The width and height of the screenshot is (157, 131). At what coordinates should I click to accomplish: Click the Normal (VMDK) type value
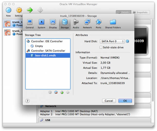click(110, 58)
